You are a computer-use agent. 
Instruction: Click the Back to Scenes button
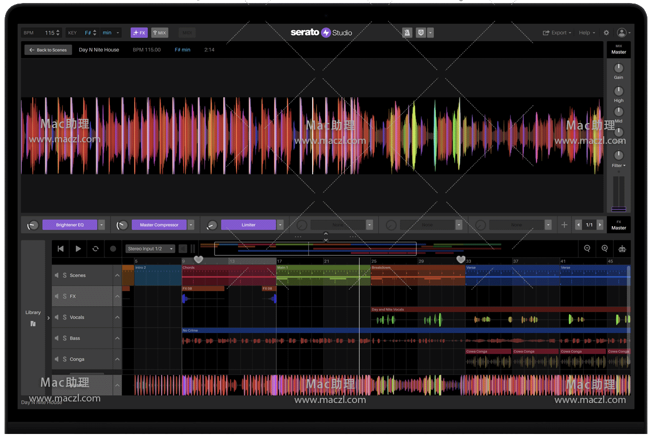pos(48,50)
